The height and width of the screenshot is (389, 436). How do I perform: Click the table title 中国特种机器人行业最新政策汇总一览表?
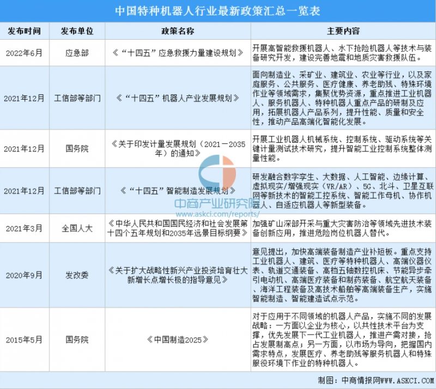pyautogui.click(x=217, y=11)
